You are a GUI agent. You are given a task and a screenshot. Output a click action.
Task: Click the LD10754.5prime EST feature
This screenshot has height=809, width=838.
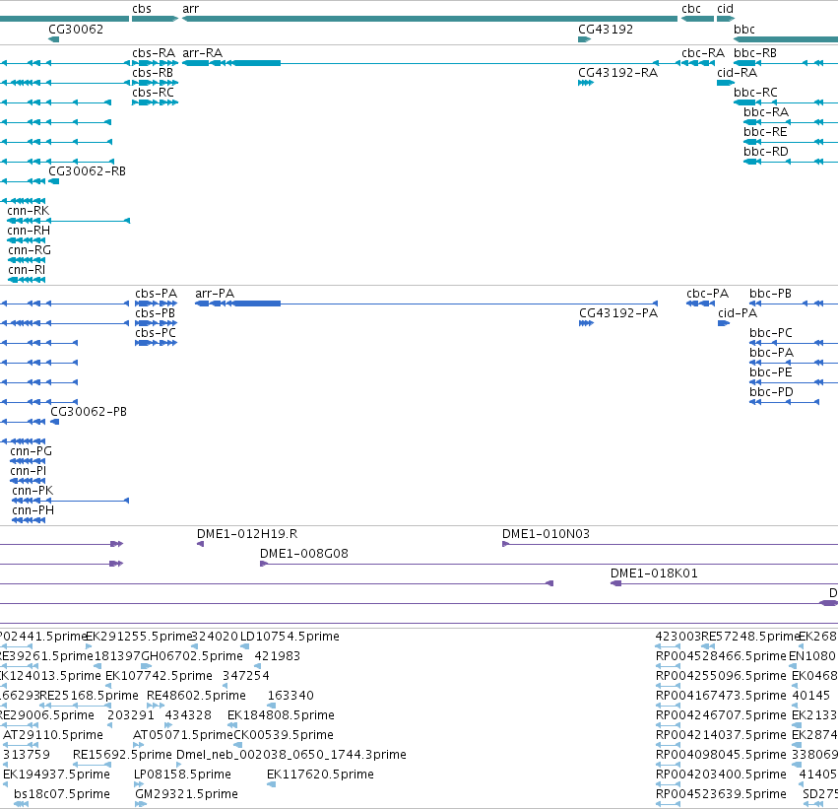coord(244,646)
